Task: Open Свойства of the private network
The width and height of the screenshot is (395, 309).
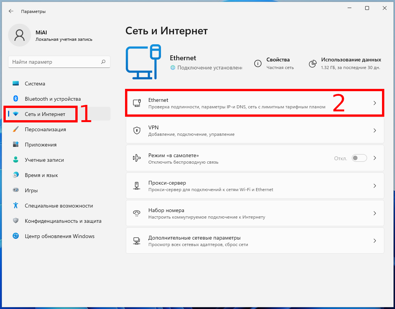Action: [274, 63]
